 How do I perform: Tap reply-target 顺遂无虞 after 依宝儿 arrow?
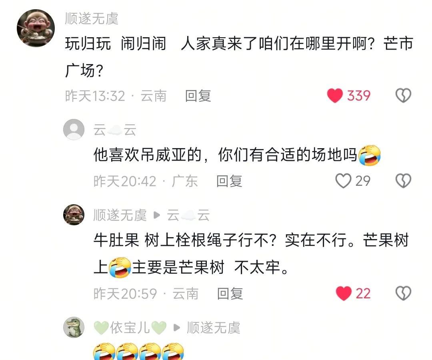pos(214,328)
